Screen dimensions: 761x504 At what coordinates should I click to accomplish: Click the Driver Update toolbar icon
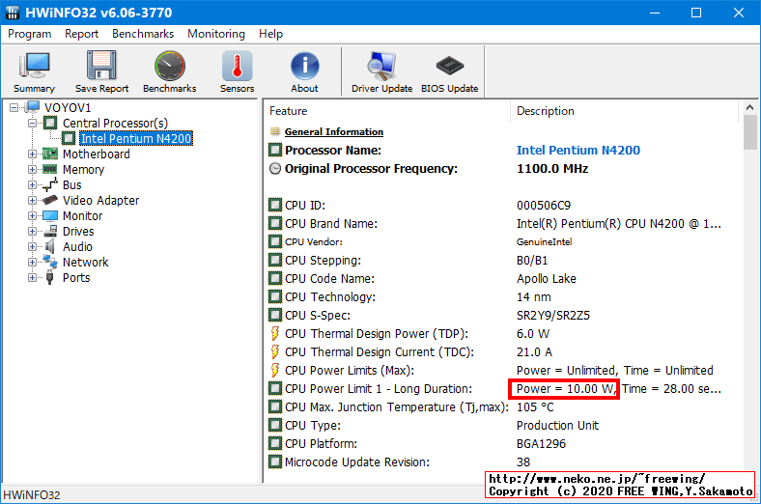(x=381, y=71)
